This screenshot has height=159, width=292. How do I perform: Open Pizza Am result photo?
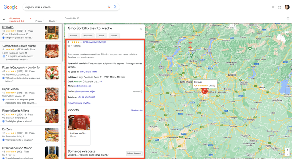pos(52,33)
